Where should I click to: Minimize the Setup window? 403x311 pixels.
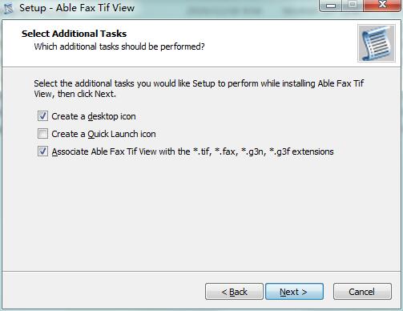[x=331, y=6]
